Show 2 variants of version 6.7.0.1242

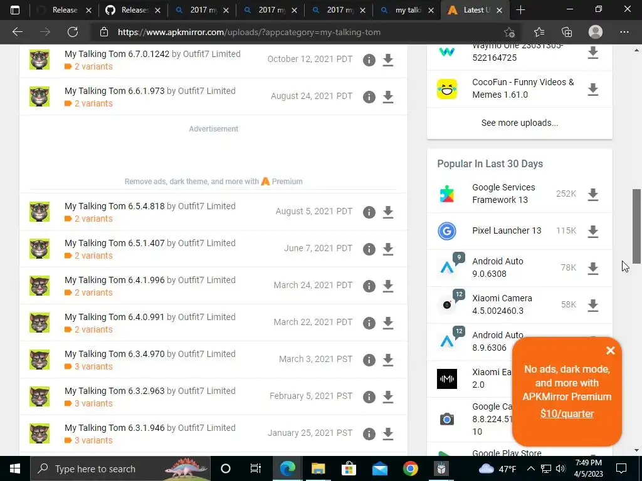pos(88,66)
